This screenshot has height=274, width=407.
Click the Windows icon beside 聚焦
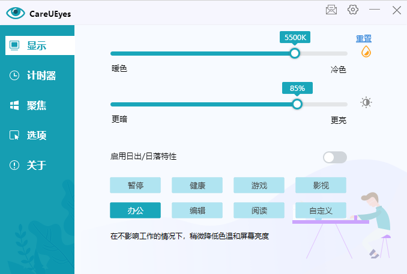[14, 105]
